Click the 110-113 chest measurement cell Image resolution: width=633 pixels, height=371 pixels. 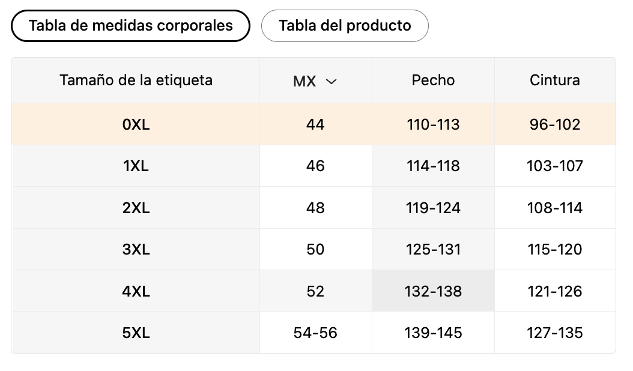[433, 124]
